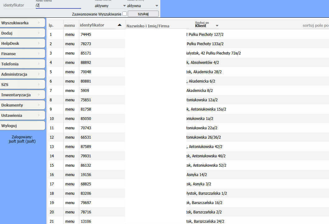Focus the identyfikator input field
This screenshot has width=329, height=224.
click(x=19, y=5)
